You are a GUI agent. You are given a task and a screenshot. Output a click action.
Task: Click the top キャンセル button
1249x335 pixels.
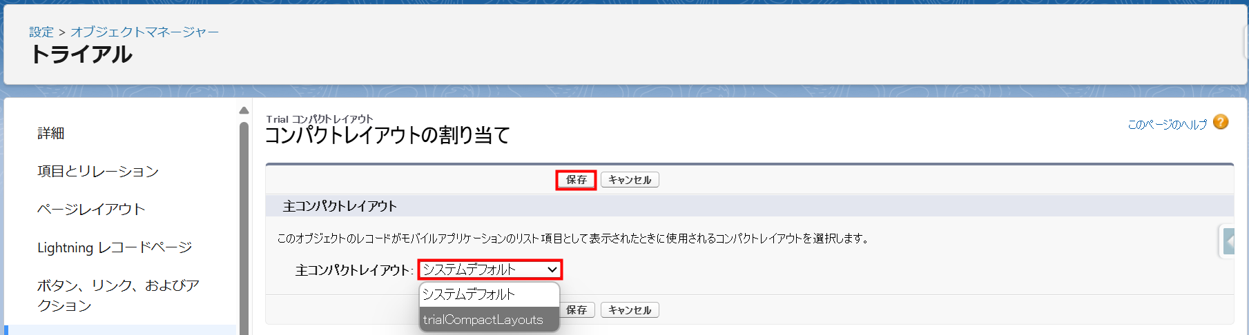click(x=630, y=180)
